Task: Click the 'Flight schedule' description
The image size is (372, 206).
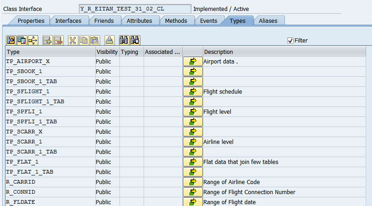Action: pyautogui.click(x=222, y=92)
